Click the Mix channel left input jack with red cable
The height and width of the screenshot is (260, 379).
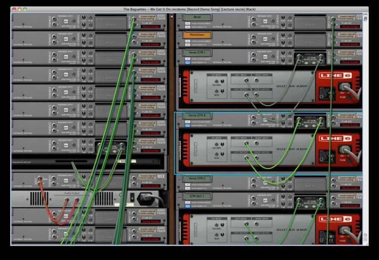(40, 179)
